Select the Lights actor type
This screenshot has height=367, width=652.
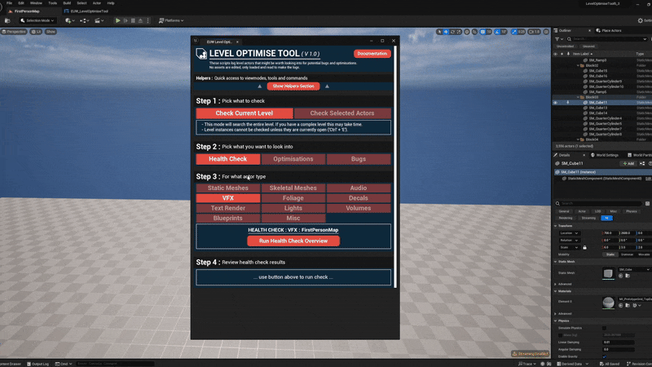click(x=293, y=208)
